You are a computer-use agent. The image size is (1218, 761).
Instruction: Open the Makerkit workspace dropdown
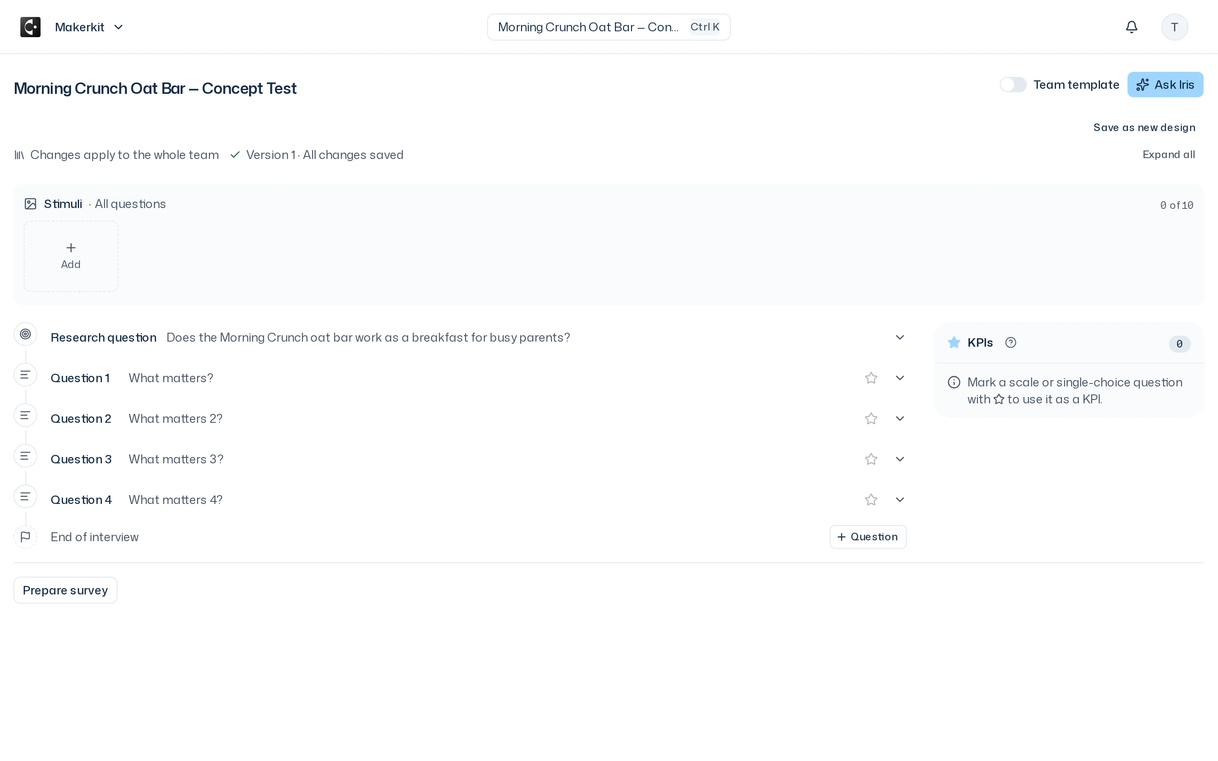[x=89, y=27]
